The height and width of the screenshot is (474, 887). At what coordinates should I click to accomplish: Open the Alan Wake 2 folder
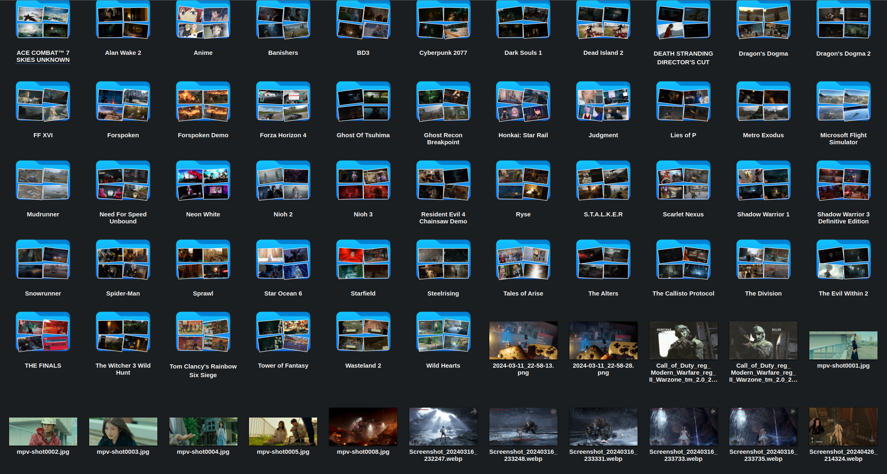tap(123, 19)
